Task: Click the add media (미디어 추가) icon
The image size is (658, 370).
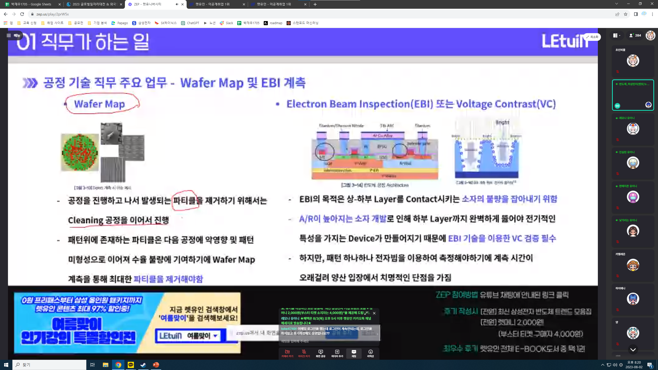Action: click(x=337, y=353)
